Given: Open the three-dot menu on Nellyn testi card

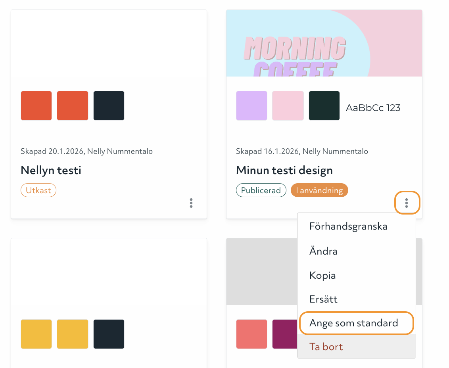Looking at the screenshot, I should (x=191, y=203).
